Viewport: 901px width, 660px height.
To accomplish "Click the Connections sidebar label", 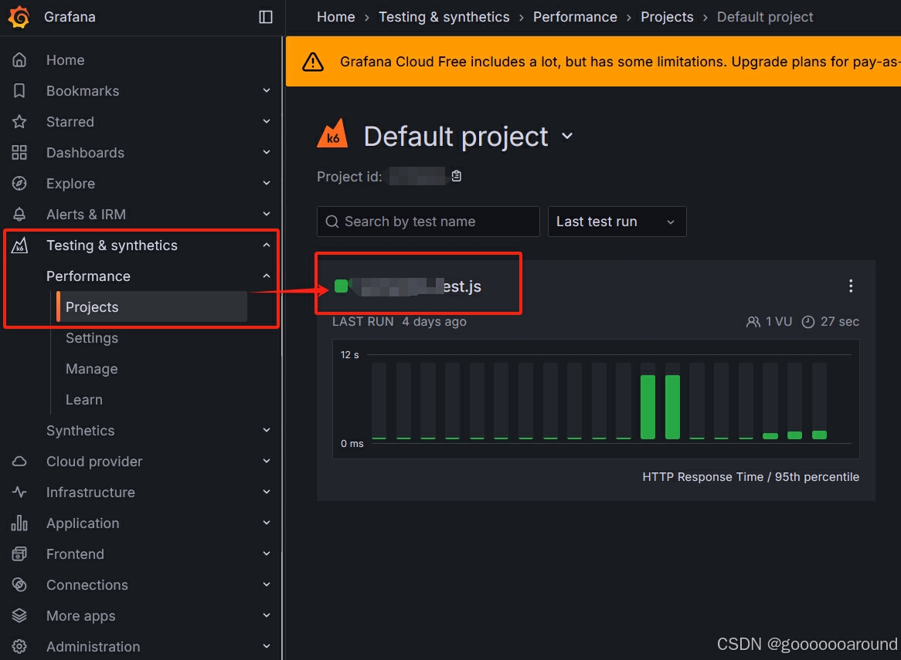I will click(x=87, y=585).
